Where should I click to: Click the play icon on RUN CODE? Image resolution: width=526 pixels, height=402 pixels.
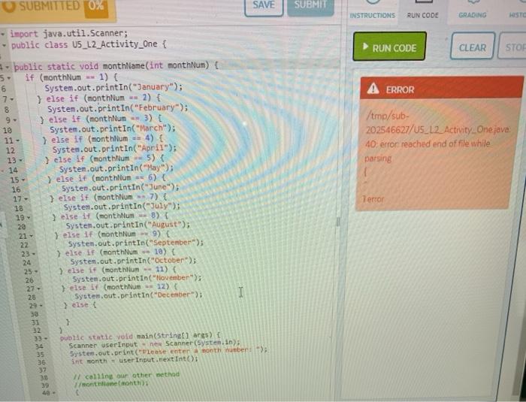point(366,47)
